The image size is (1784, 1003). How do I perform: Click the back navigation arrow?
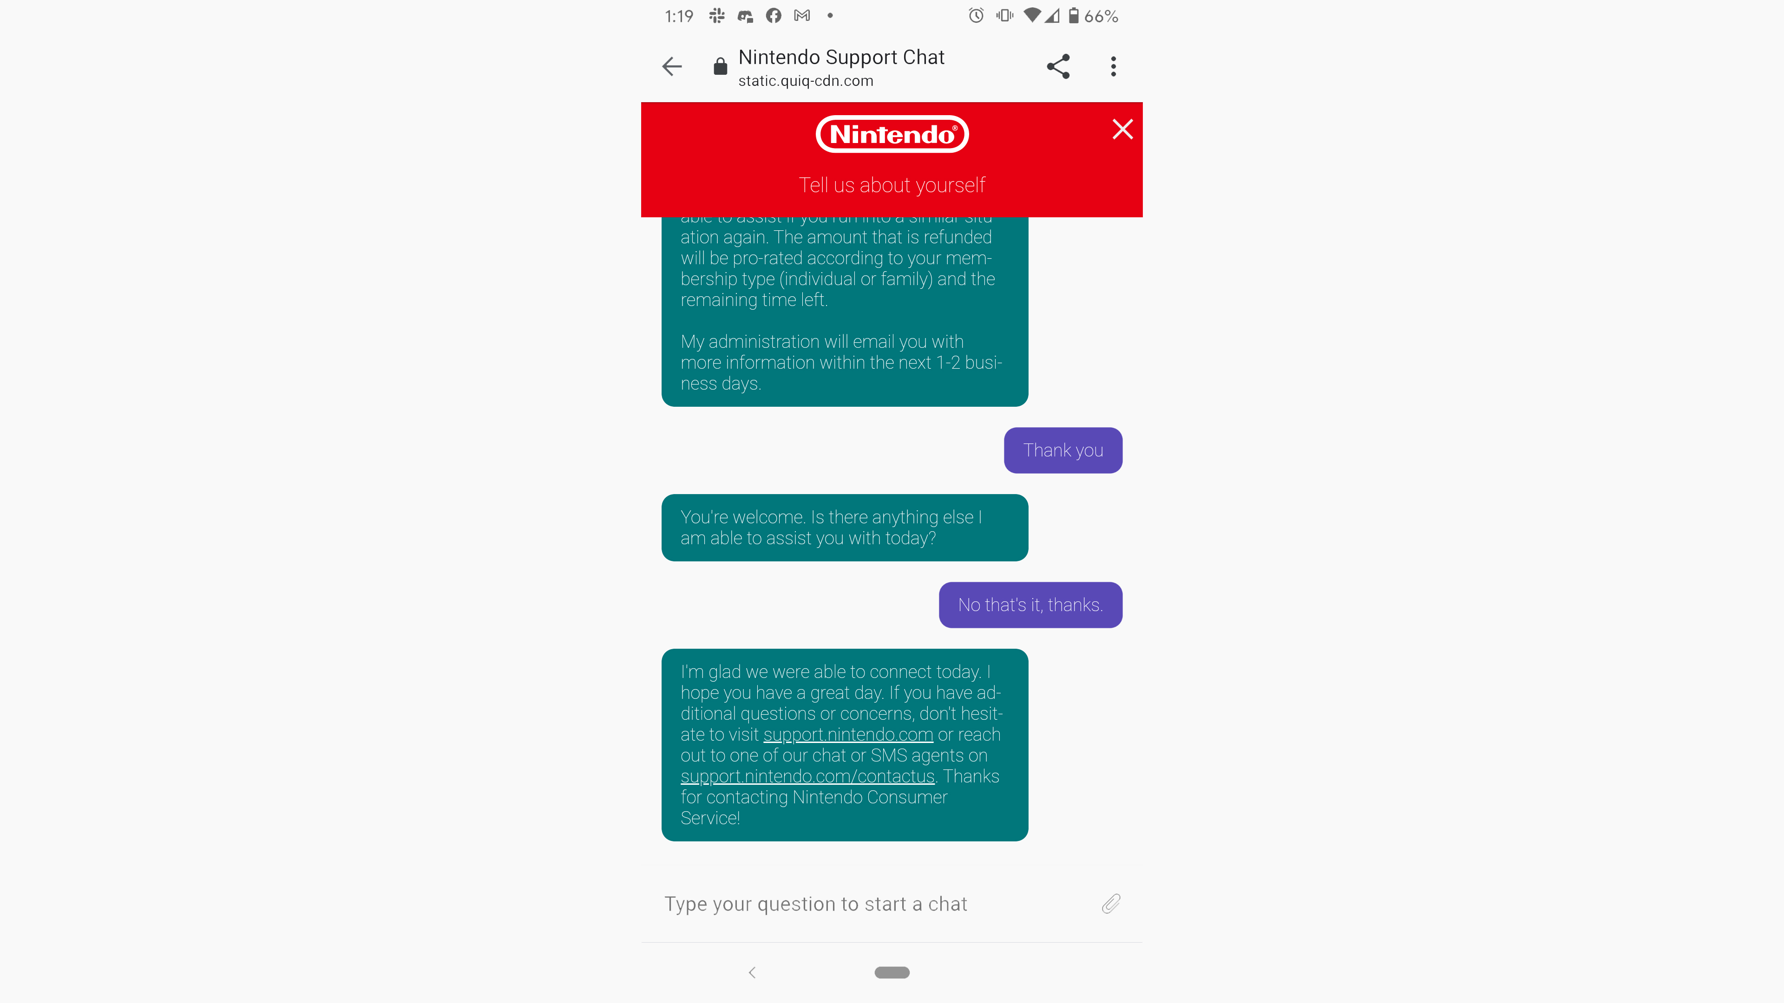point(670,66)
